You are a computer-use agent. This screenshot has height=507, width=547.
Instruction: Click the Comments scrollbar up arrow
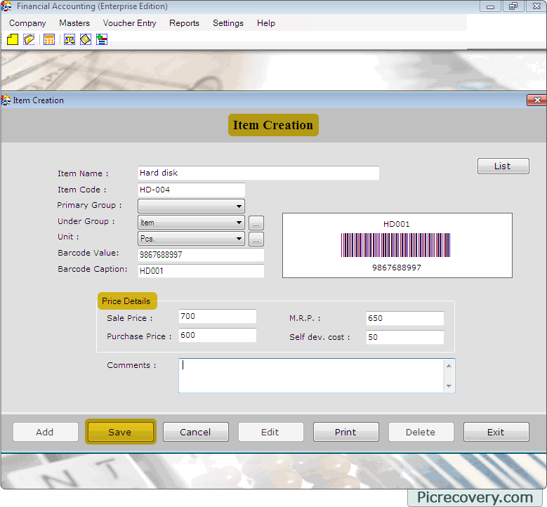pos(449,366)
